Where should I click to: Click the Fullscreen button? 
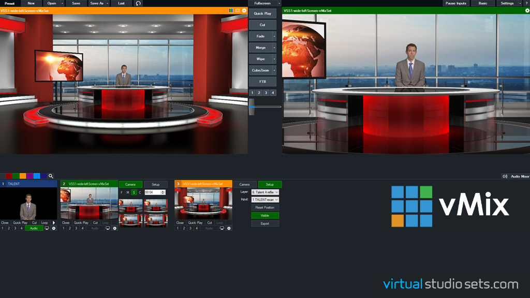point(262,4)
